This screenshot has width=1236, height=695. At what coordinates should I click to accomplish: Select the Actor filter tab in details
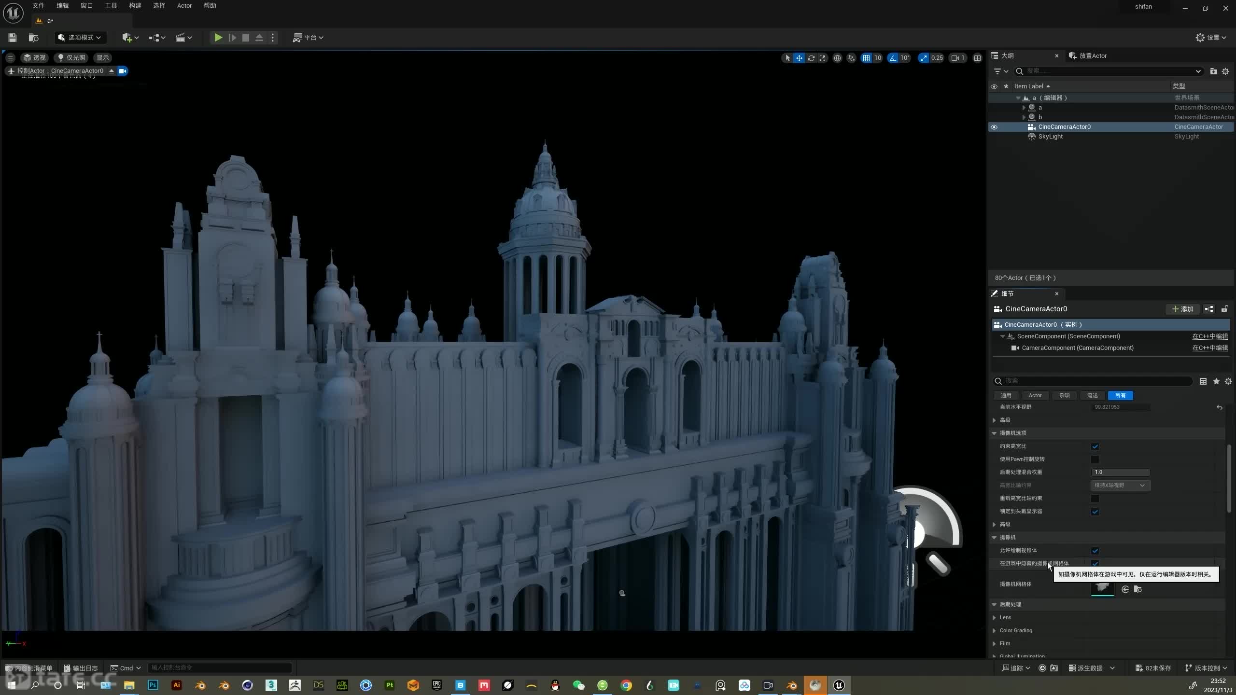click(1035, 395)
